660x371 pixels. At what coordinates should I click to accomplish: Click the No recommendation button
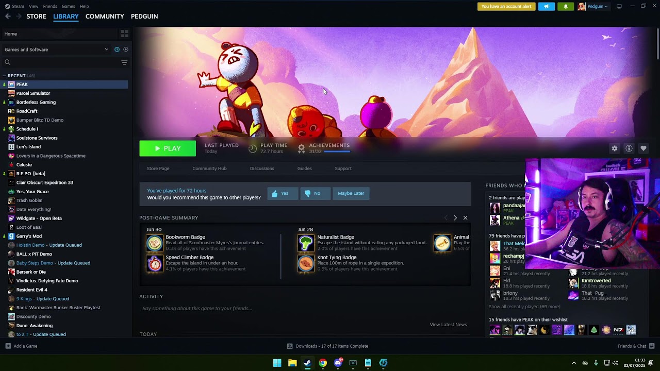coord(315,193)
